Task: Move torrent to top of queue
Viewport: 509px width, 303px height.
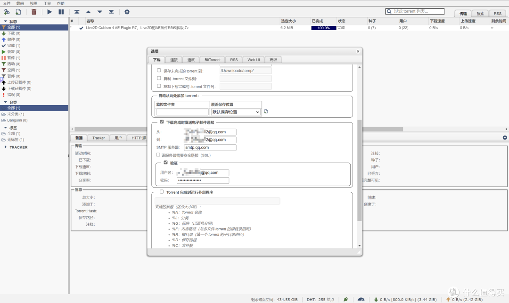Action: (x=77, y=12)
